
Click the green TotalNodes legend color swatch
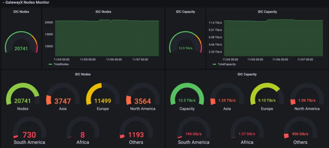pos(50,64)
